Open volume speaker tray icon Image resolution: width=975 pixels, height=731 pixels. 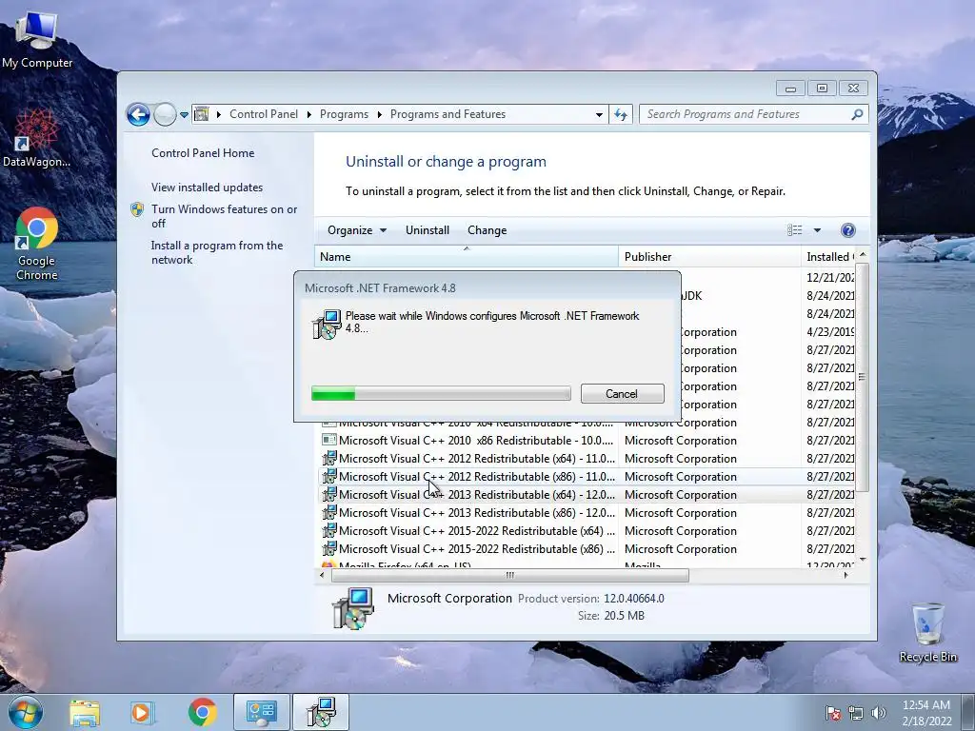tap(879, 713)
